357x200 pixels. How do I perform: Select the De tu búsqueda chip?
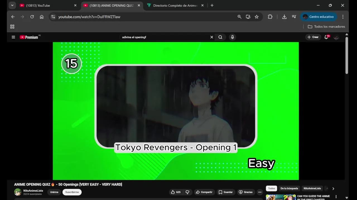coord(289,188)
